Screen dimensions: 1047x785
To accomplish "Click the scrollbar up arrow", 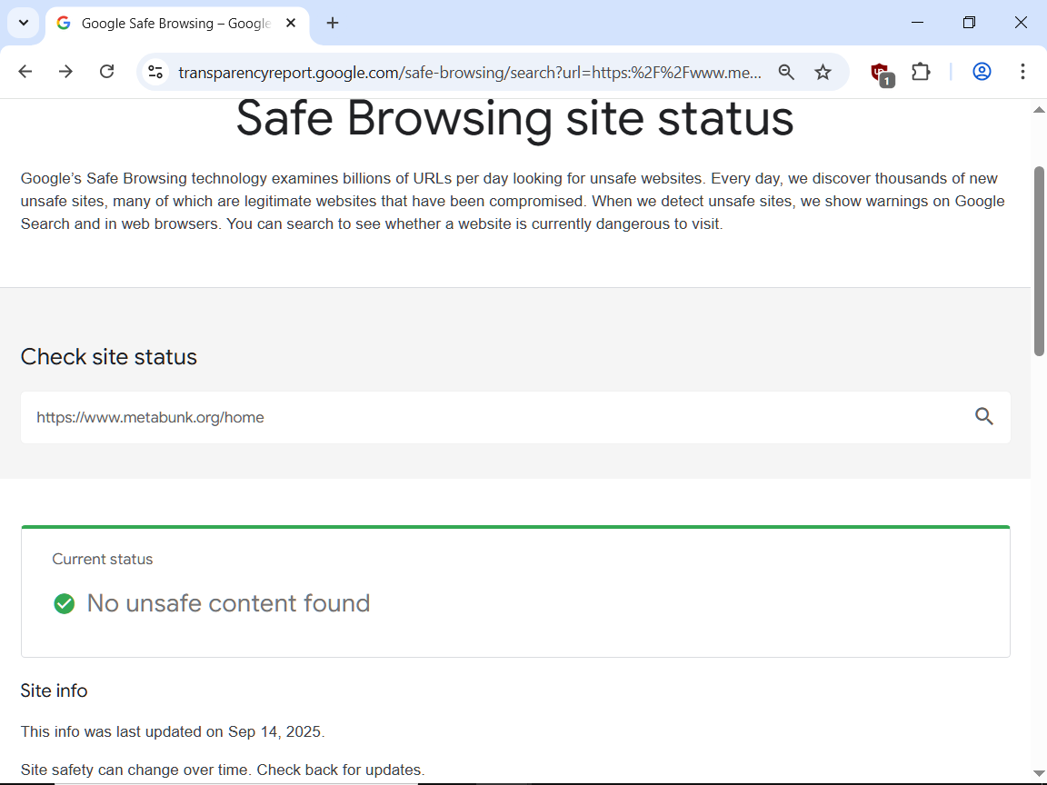I will coord(1039,110).
